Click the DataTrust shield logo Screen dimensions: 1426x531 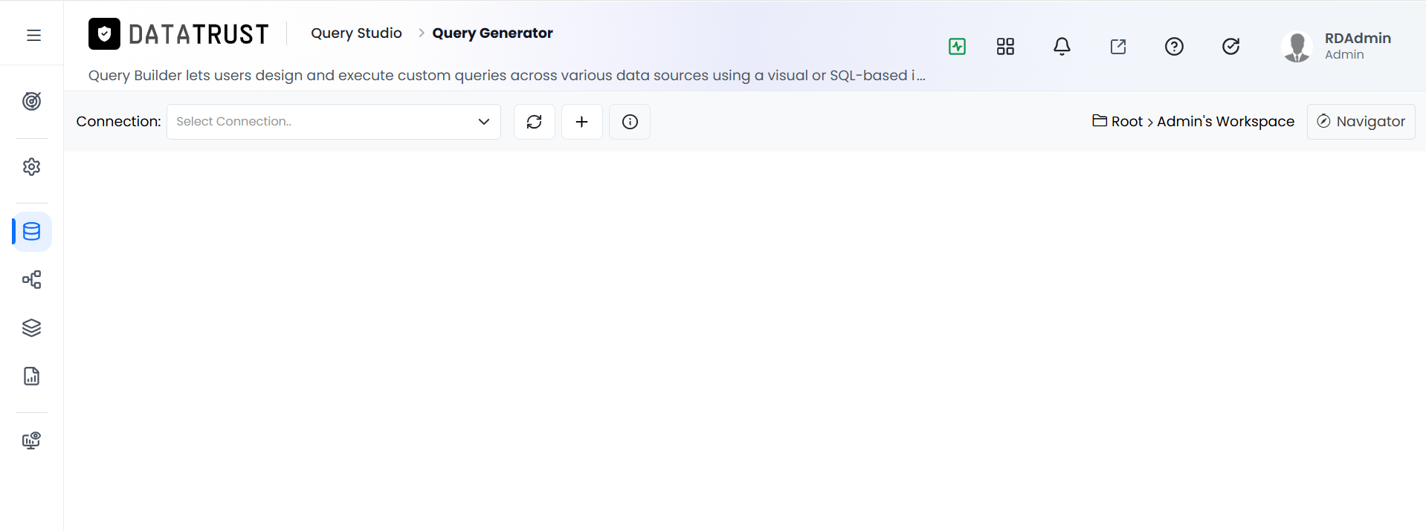[104, 34]
